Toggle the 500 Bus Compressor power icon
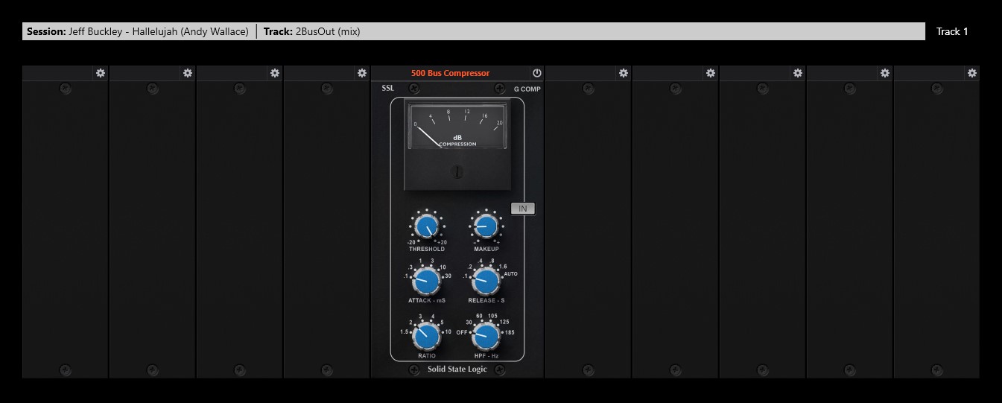This screenshot has height=403, width=1002. tap(536, 73)
